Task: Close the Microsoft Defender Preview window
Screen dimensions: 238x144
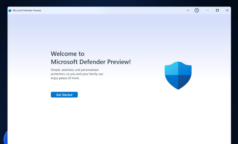Action: tap(227, 10)
